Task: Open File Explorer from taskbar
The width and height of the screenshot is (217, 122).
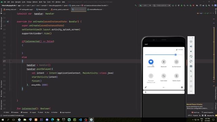Action: 25,120
